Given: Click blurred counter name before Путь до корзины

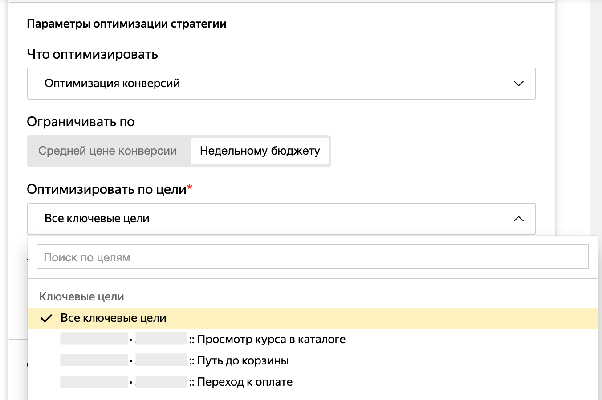Looking at the screenshot, I should tap(94, 360).
